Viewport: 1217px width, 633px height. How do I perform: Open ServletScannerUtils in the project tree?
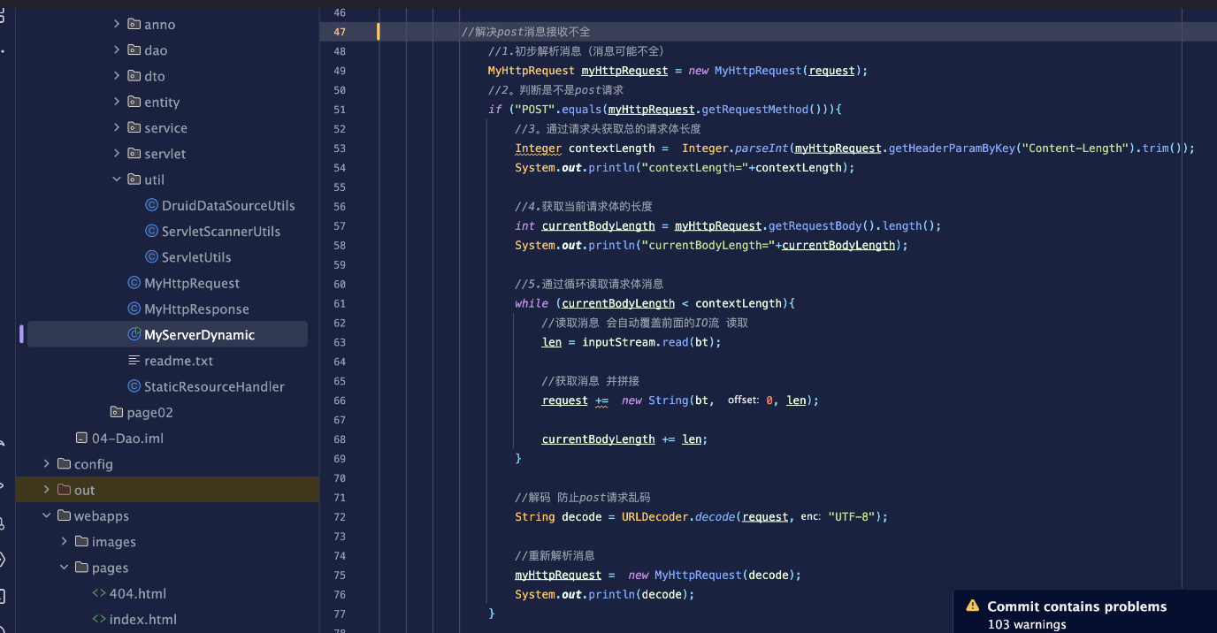tap(221, 231)
